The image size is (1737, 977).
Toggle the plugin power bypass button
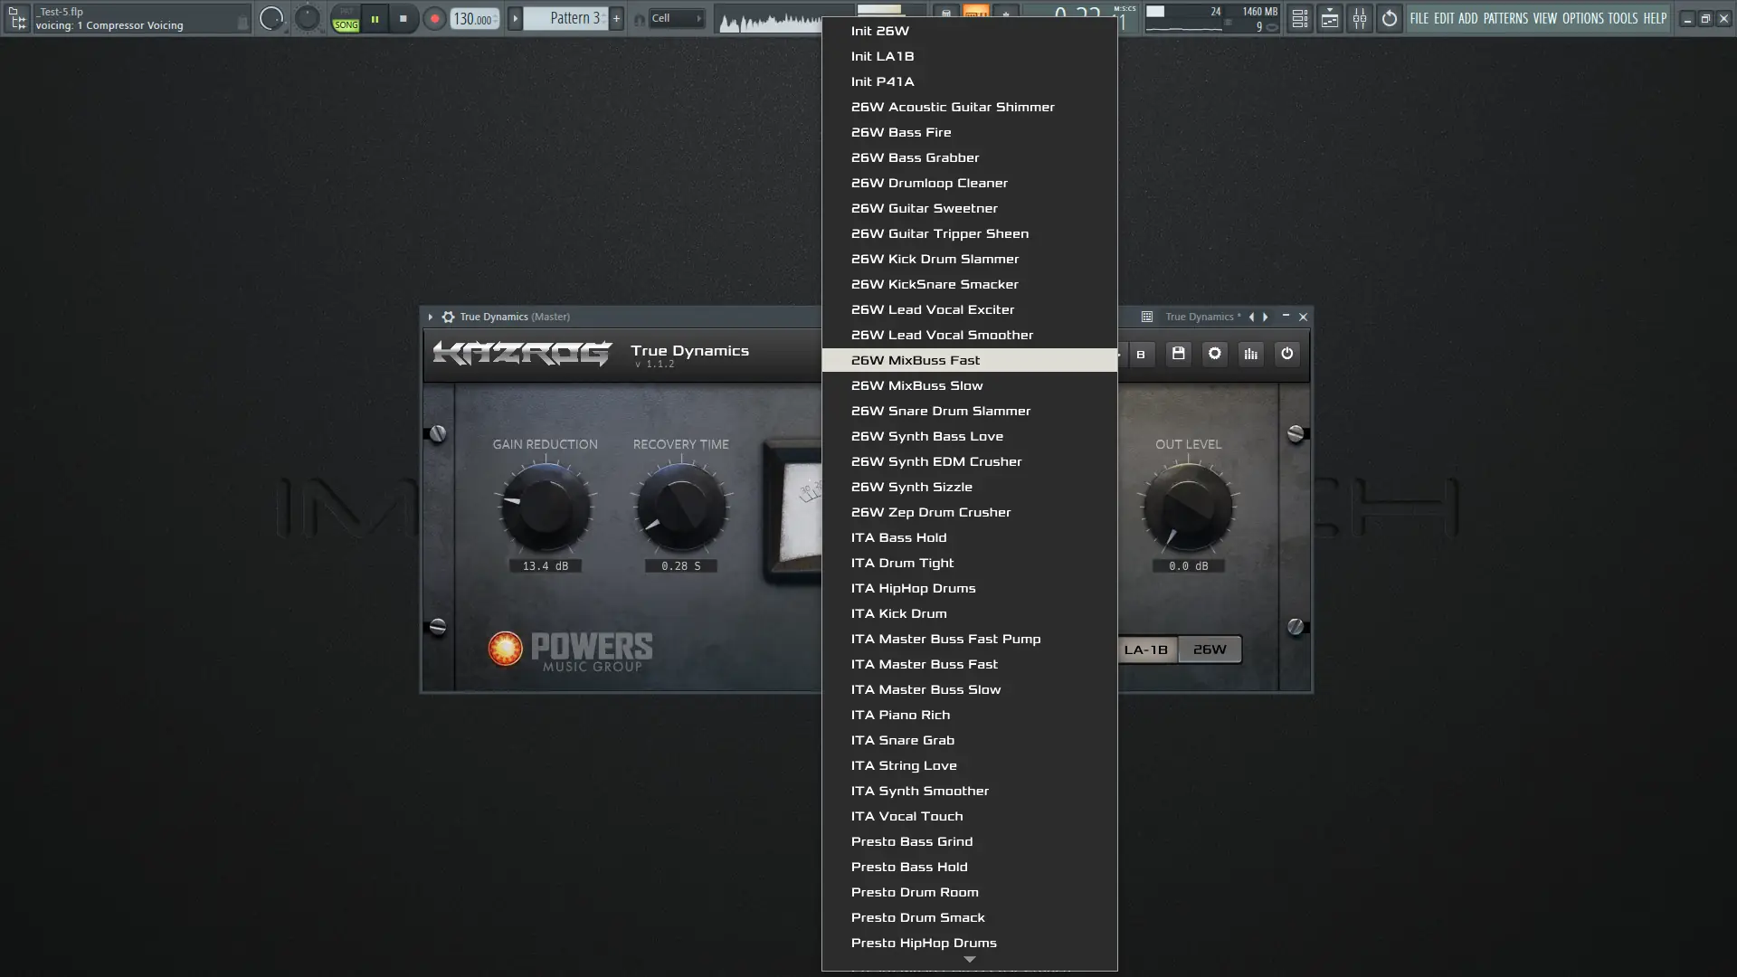coord(1286,354)
